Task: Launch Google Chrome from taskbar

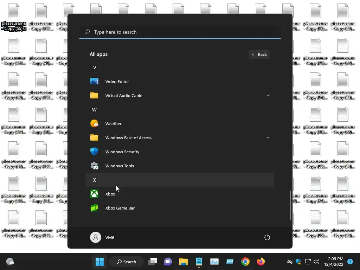Action: pyautogui.click(x=245, y=262)
